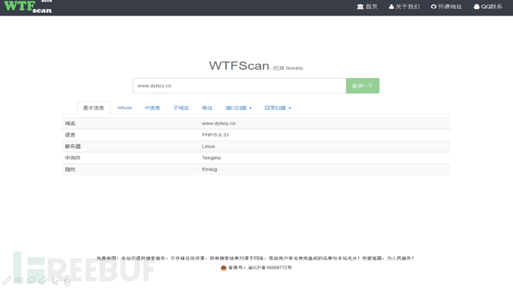Click the Linux value in 服务器 row

coord(208,146)
